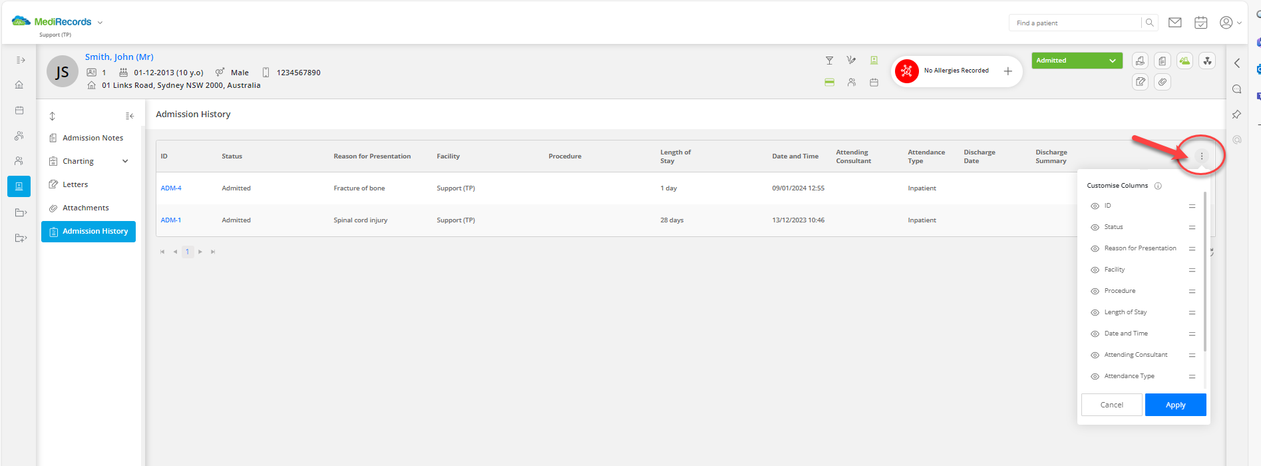Click the info icon next to Customise Columns
1261x466 pixels.
click(x=1158, y=186)
